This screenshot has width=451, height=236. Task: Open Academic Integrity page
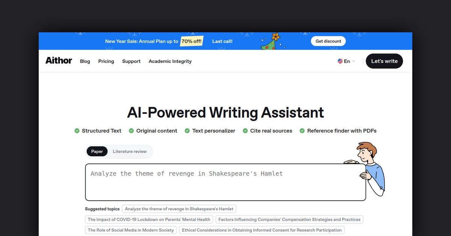click(x=170, y=61)
